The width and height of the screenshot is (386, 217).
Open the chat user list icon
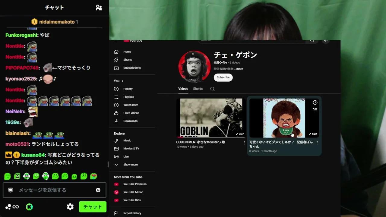pyautogui.click(x=99, y=8)
